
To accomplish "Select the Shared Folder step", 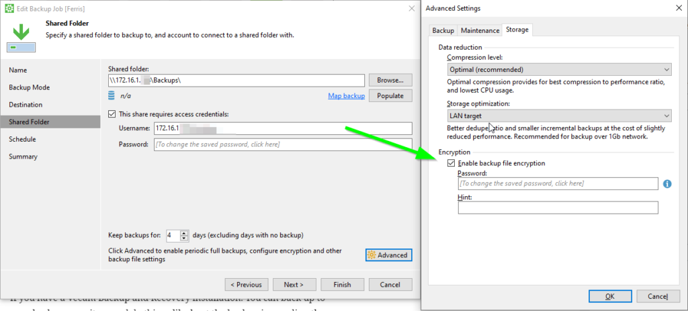I will pos(50,122).
